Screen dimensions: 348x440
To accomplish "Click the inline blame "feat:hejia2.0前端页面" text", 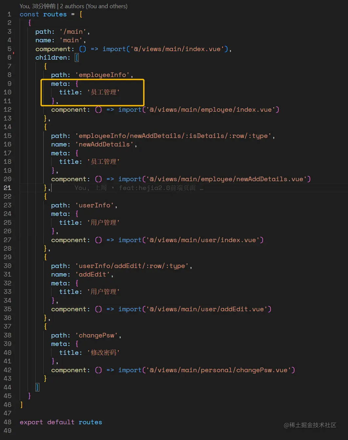I will [x=157, y=188].
